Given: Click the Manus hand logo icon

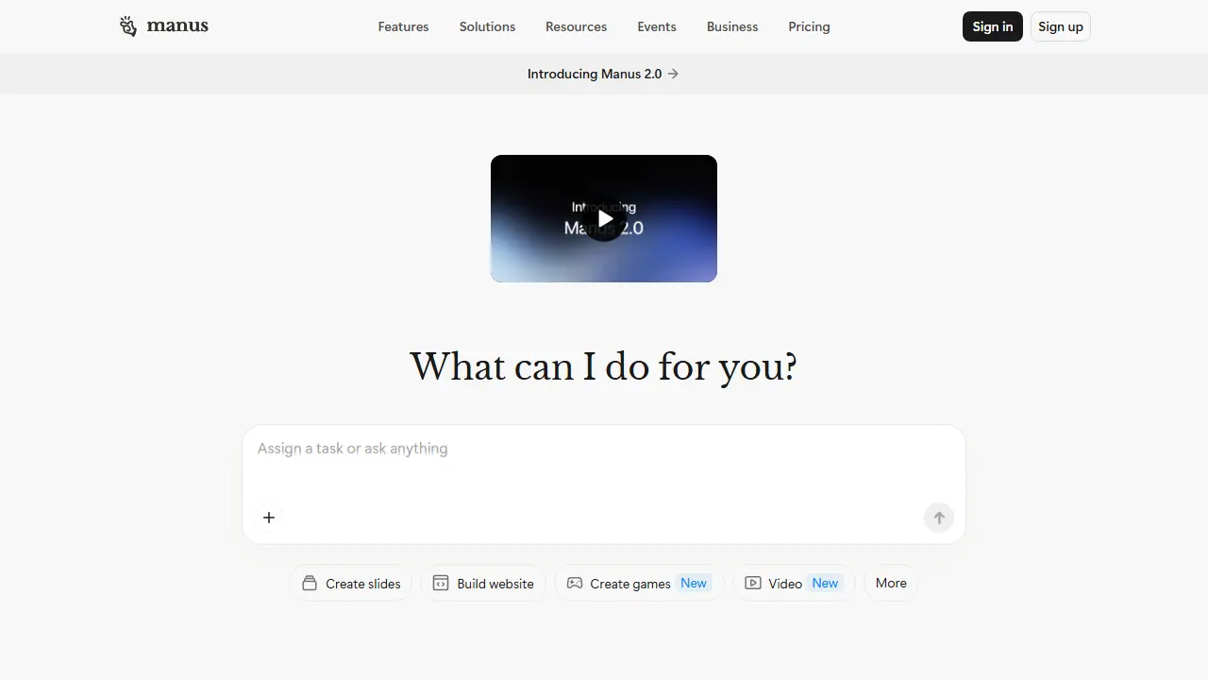Looking at the screenshot, I should 128,26.
